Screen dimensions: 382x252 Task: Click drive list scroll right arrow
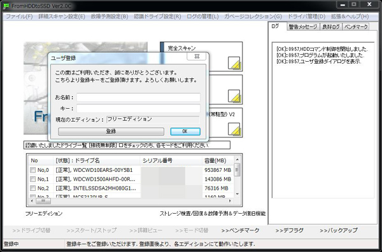click(x=230, y=201)
